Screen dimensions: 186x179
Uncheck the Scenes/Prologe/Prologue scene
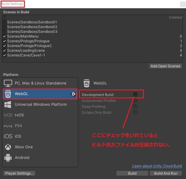click(4, 41)
